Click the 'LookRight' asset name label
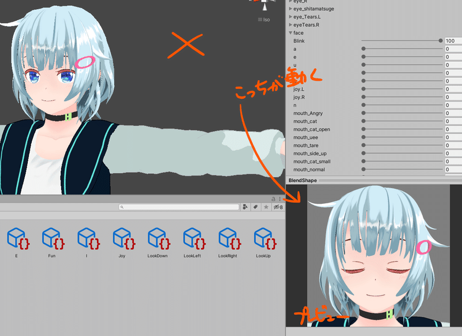 tap(228, 256)
